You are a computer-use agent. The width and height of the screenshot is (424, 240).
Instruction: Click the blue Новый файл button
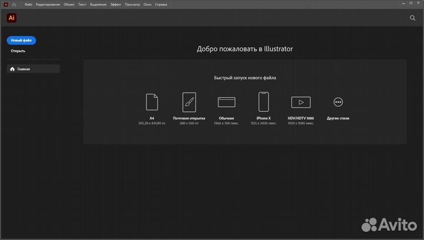(21, 40)
